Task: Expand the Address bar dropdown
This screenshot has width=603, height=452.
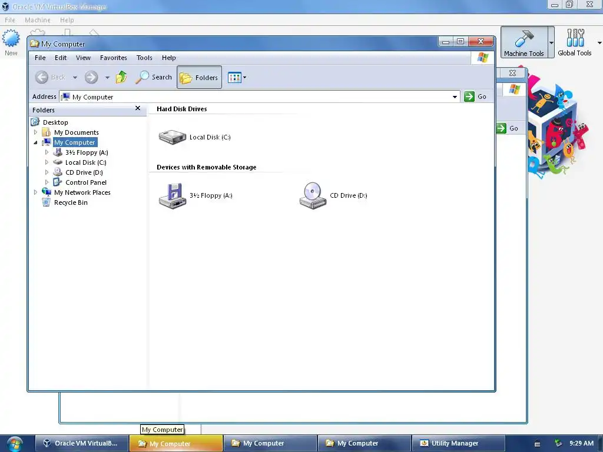Action: (455, 97)
